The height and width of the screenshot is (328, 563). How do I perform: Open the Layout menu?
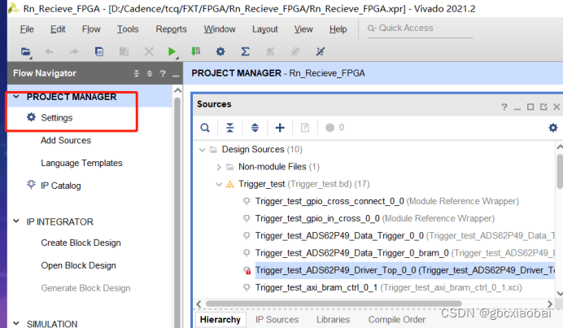tap(265, 29)
